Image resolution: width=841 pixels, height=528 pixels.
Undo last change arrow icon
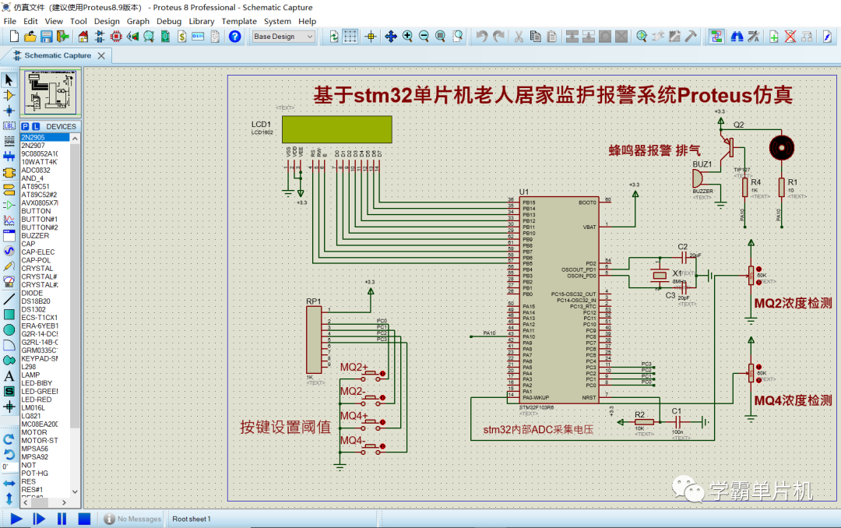click(482, 37)
